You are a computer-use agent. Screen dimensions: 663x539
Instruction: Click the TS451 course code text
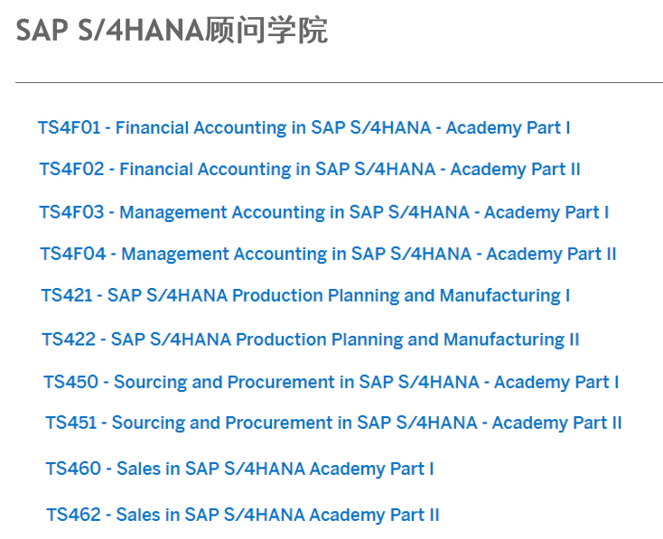[71, 423]
